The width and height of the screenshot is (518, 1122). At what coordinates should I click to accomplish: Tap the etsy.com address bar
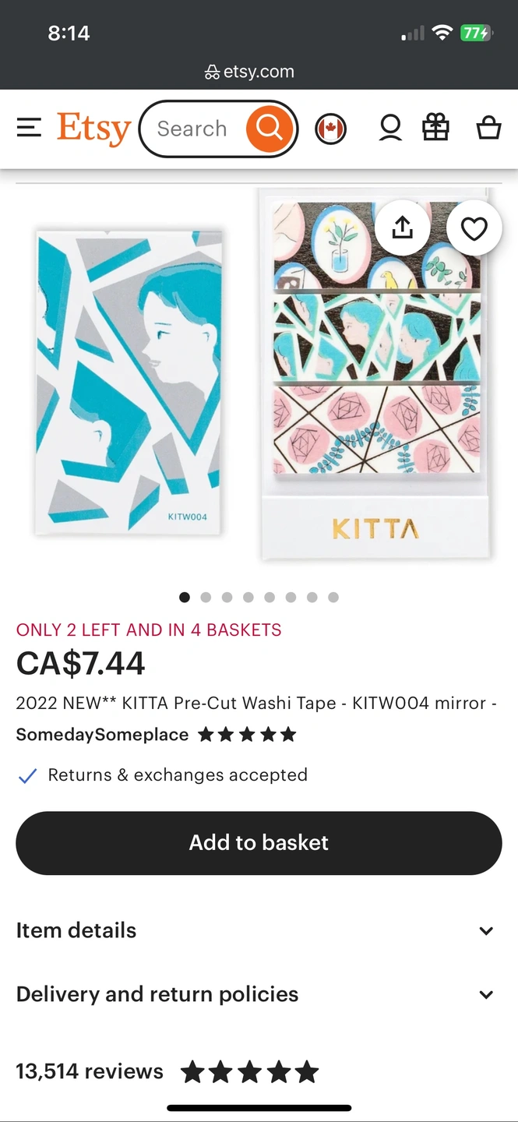(x=250, y=72)
